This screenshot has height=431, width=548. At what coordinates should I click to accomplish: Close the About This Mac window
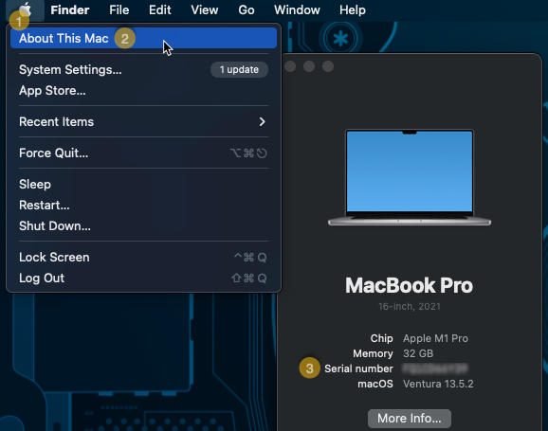290,66
